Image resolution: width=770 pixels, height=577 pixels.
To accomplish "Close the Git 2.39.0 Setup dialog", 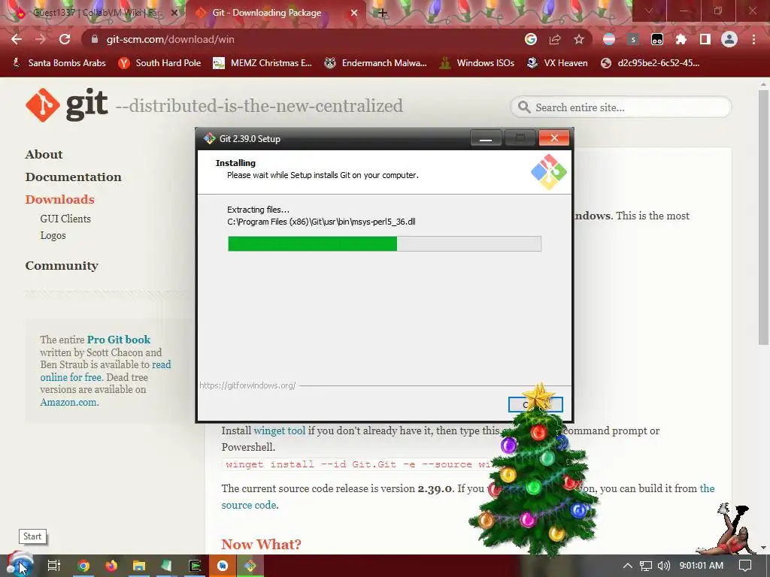I will [554, 138].
